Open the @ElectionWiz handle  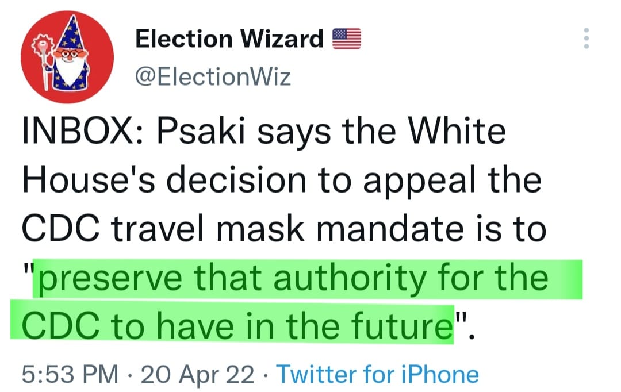coord(213,76)
